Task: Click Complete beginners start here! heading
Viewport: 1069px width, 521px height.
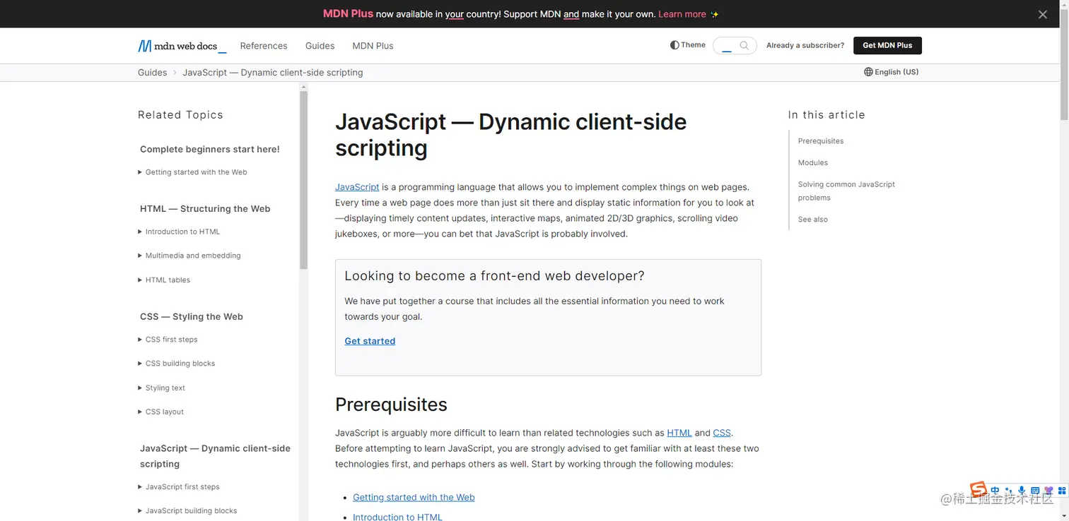Action: (x=210, y=150)
